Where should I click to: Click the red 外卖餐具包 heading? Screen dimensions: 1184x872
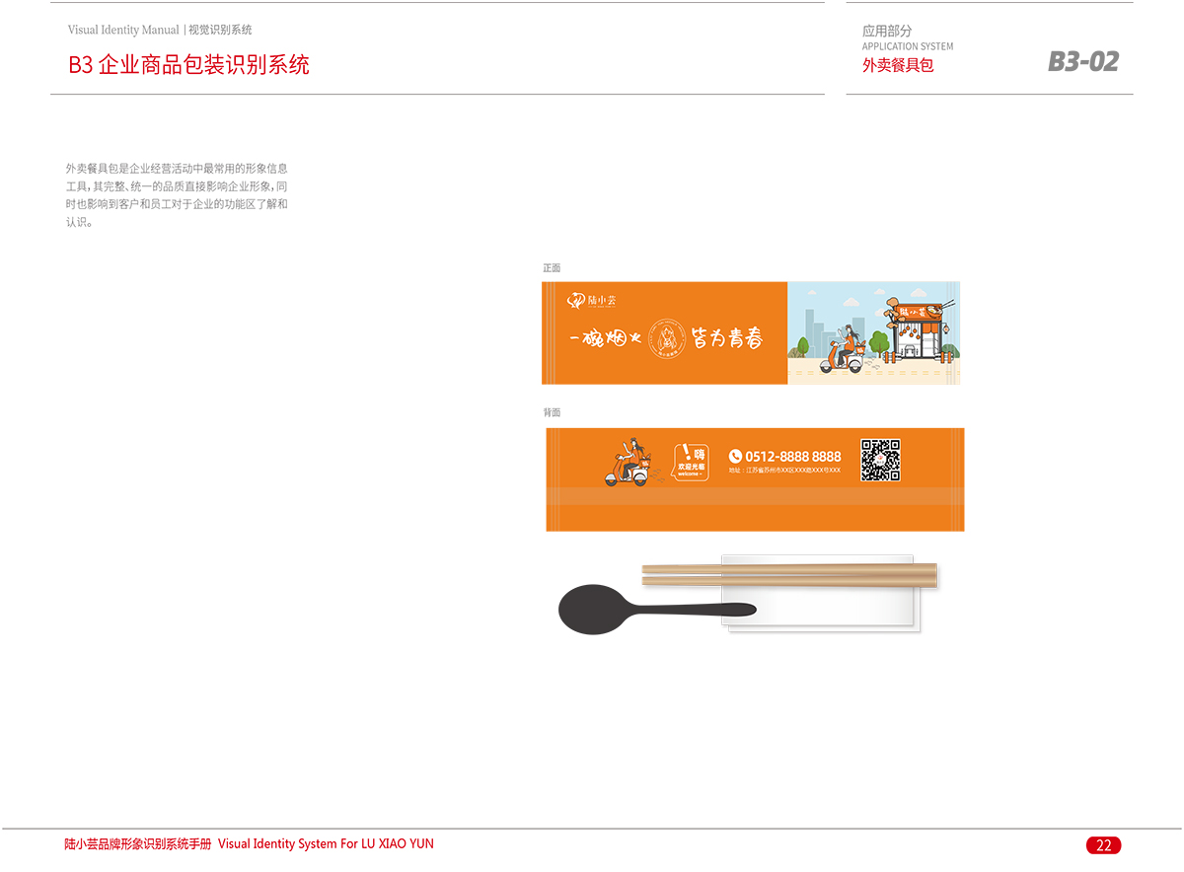(x=897, y=66)
